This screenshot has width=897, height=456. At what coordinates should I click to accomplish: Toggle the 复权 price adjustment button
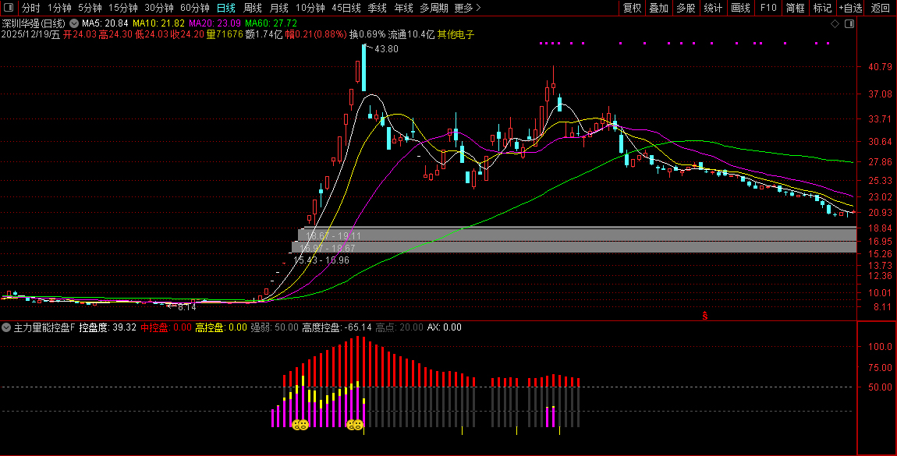point(632,8)
